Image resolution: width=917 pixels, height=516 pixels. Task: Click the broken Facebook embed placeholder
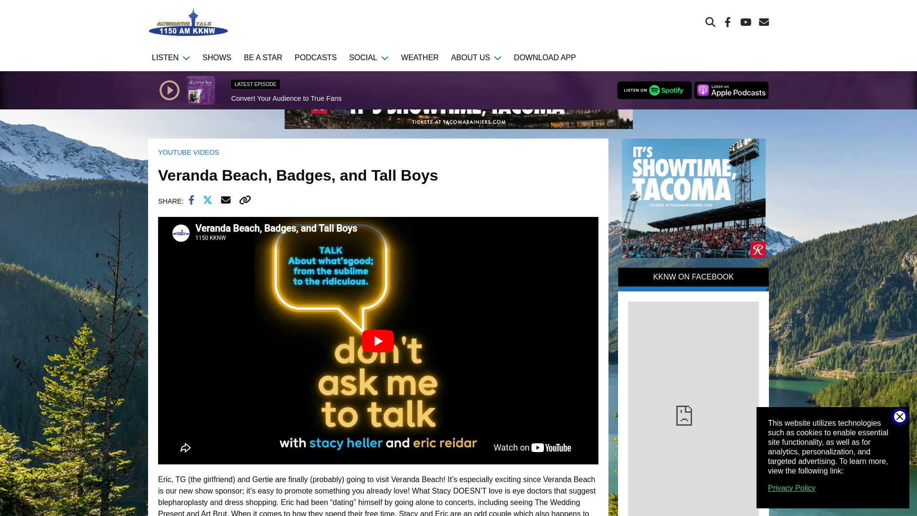[x=693, y=408]
